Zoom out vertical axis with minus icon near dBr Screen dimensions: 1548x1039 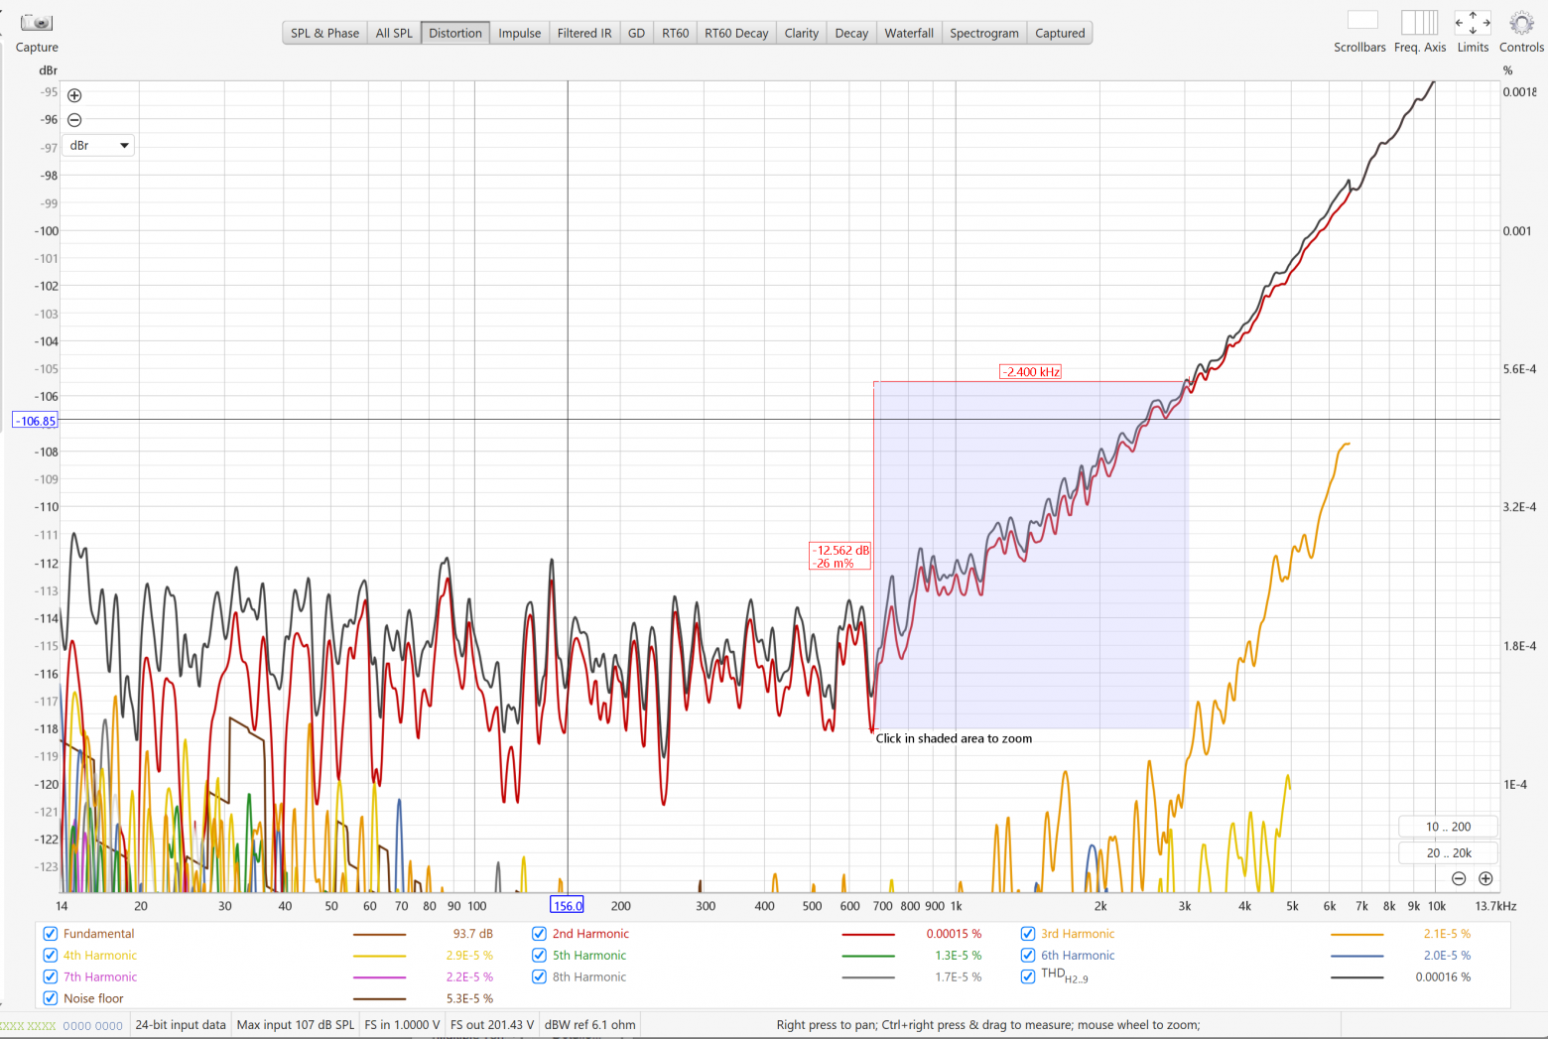[74, 120]
